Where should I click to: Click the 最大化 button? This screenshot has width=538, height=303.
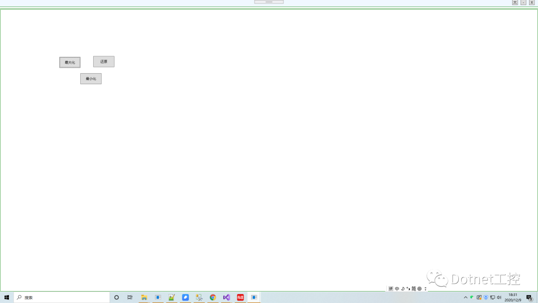[70, 62]
